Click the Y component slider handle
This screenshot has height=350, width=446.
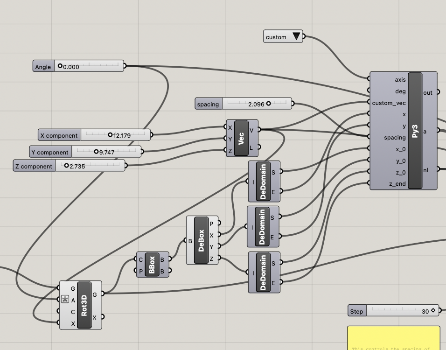point(96,152)
